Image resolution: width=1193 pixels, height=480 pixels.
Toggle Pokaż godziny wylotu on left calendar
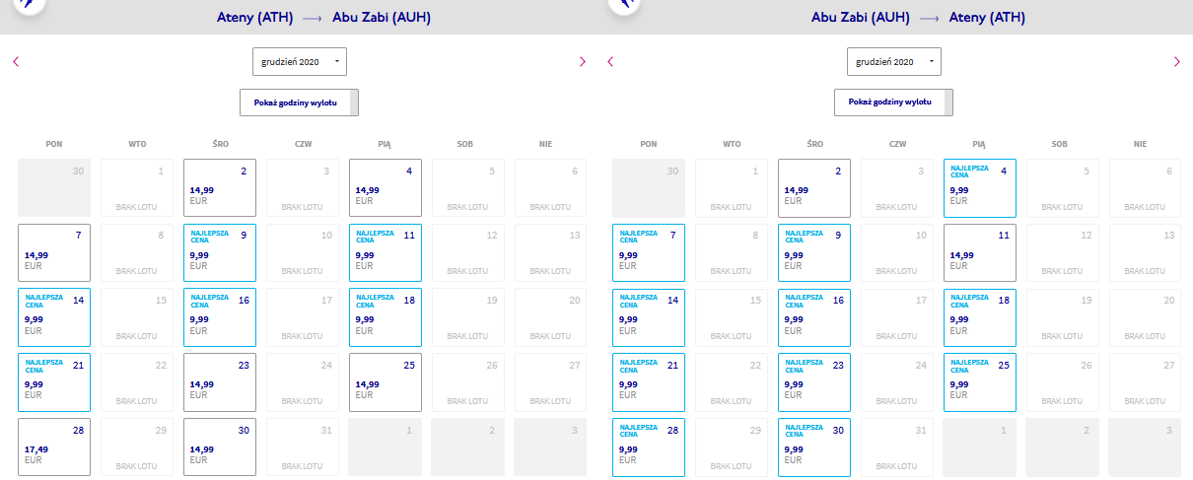click(300, 103)
